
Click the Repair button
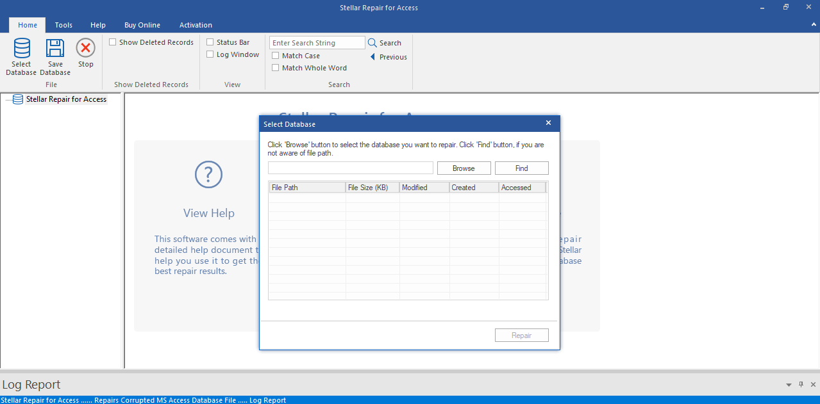tap(522, 335)
